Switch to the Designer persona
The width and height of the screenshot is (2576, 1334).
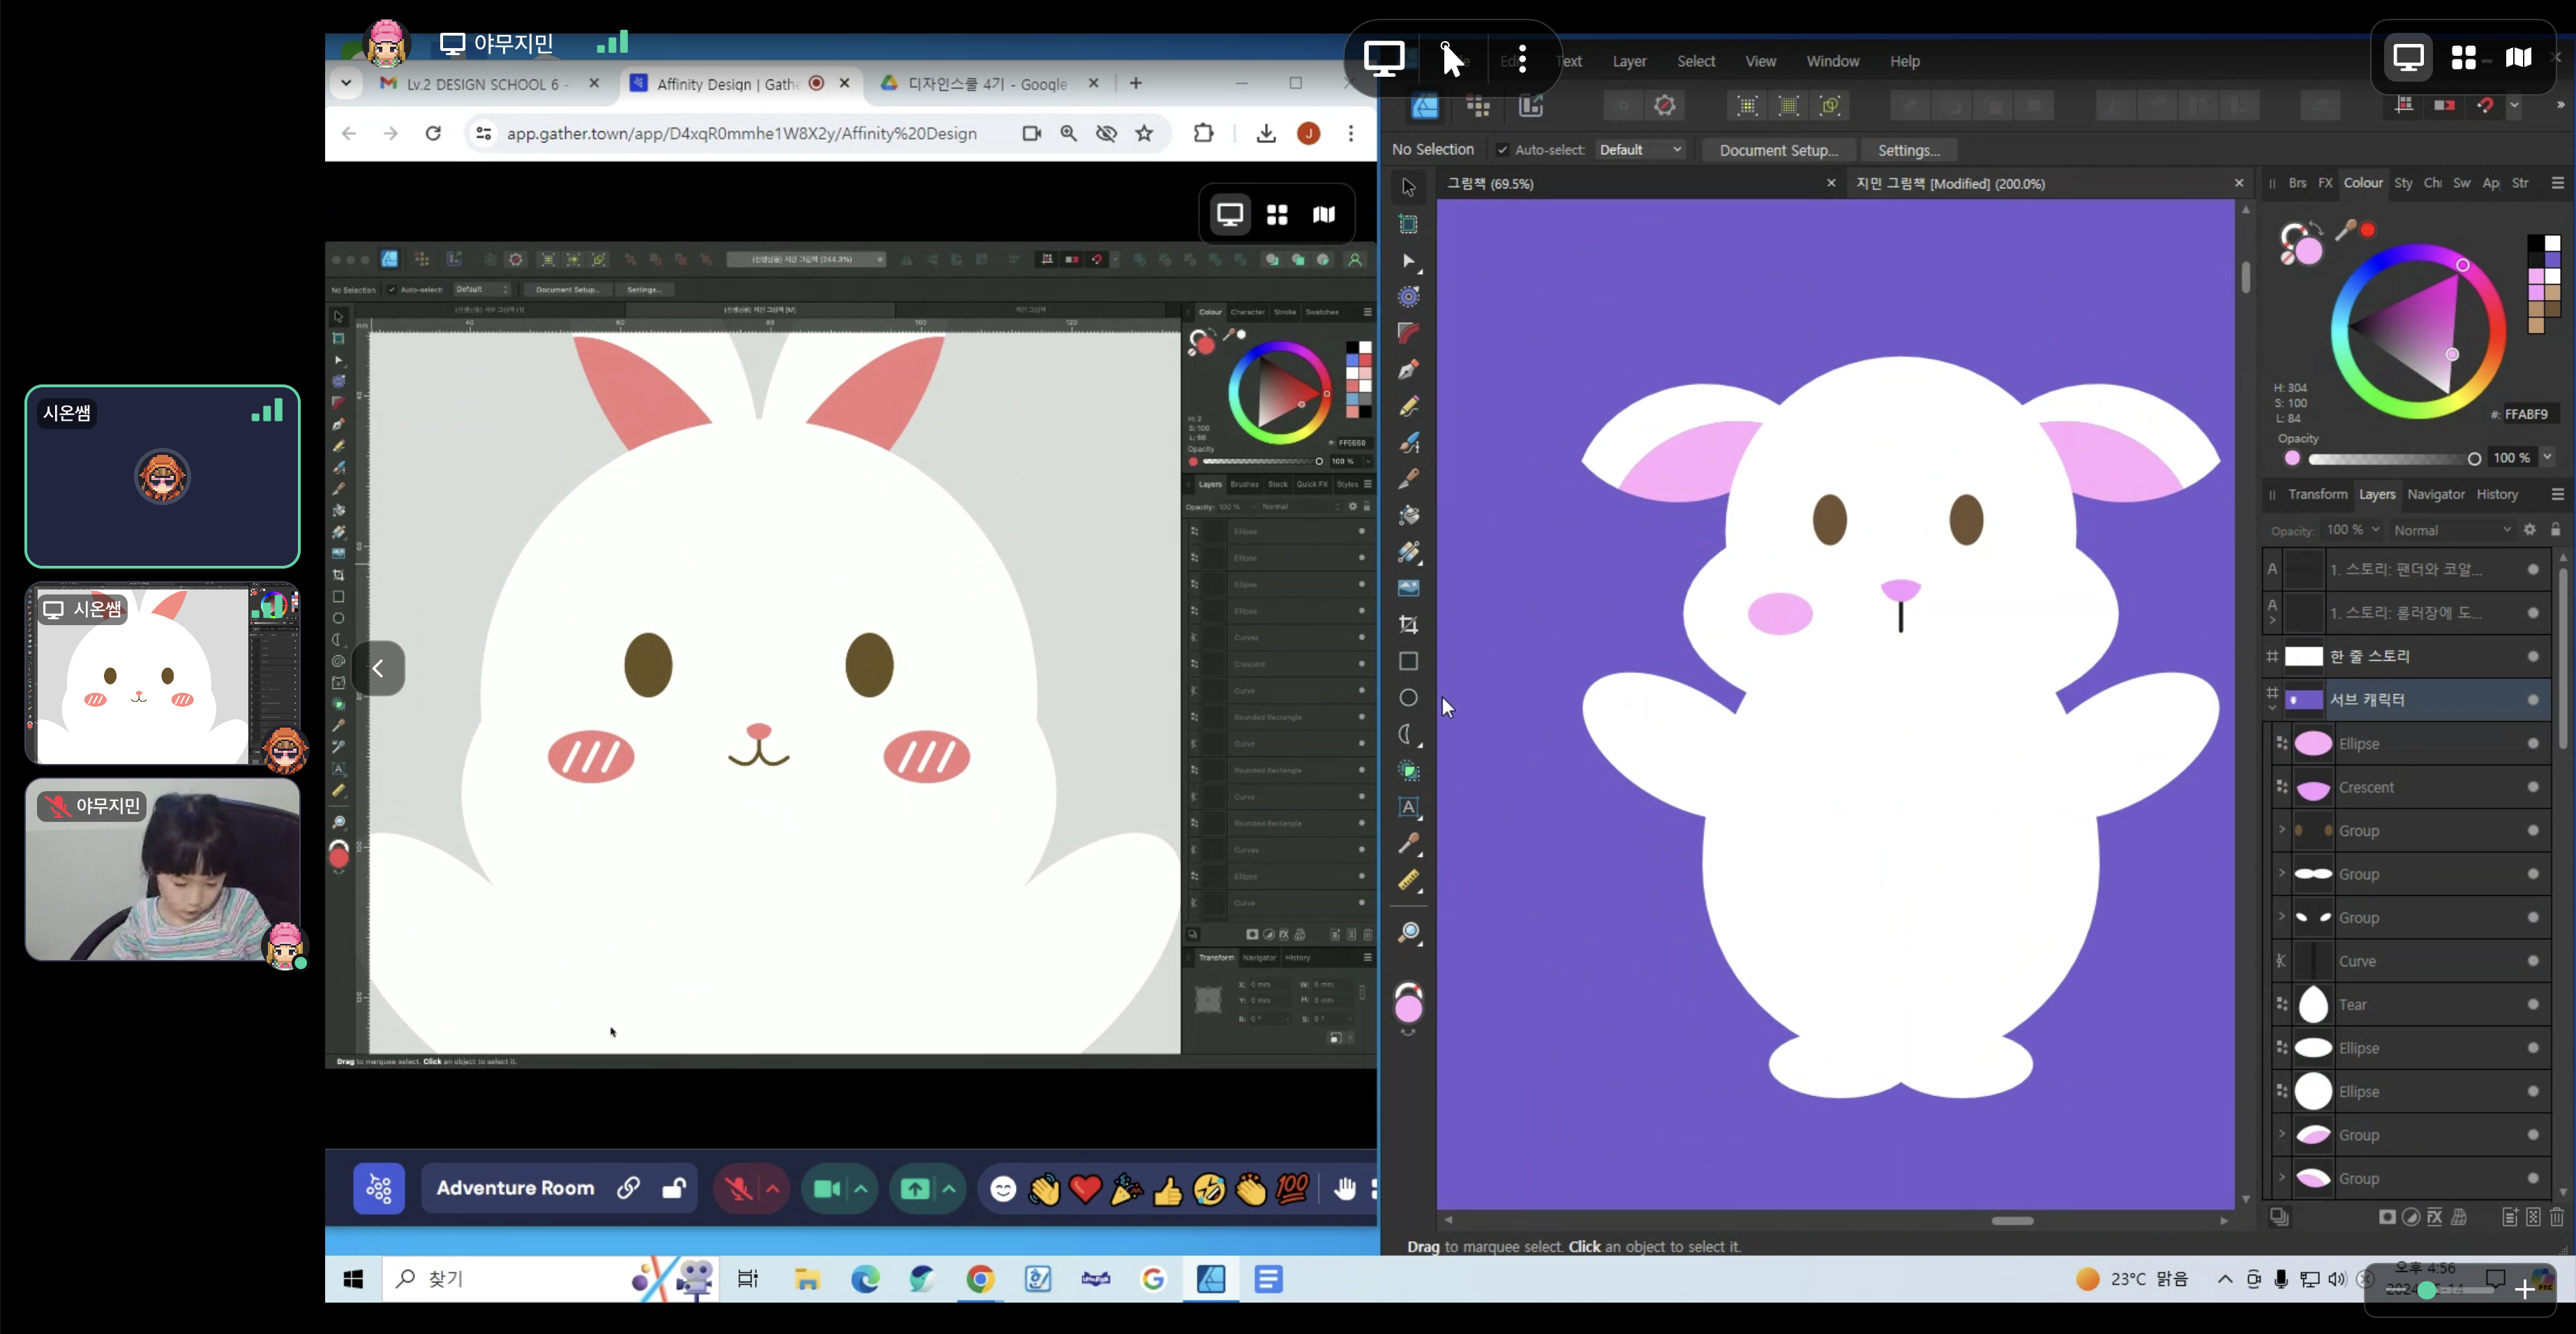(1424, 105)
